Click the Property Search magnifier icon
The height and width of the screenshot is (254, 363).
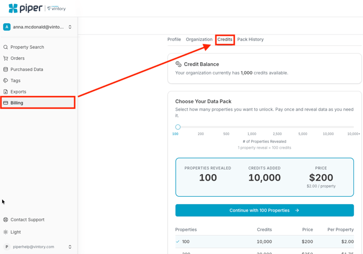pos(6,47)
